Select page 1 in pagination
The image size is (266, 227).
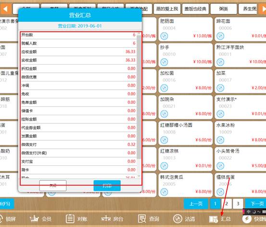pyautogui.click(x=215, y=204)
